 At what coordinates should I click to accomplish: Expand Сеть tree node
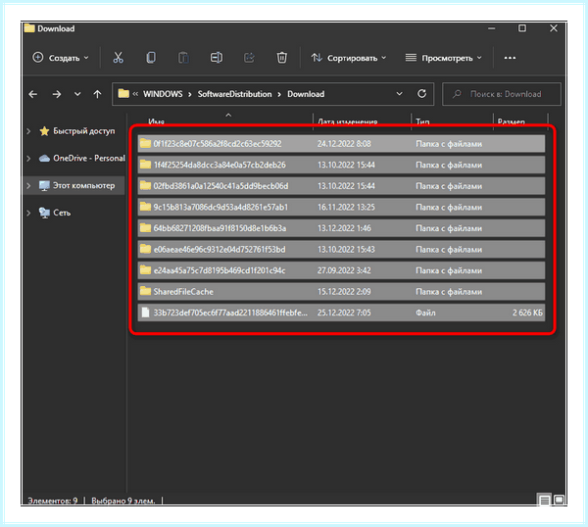[x=28, y=213]
